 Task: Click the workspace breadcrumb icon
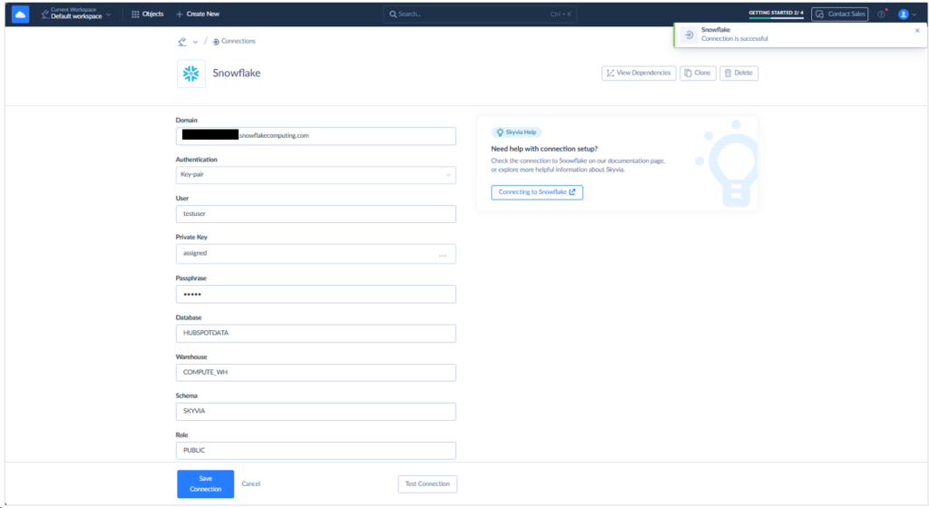[x=181, y=42]
